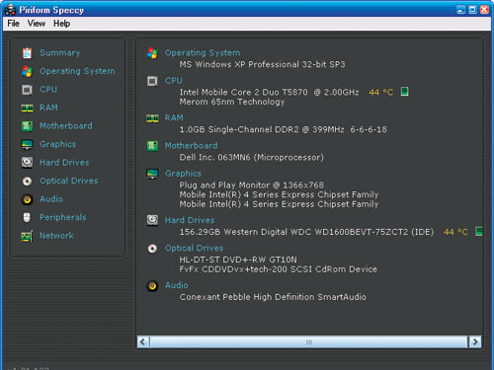This screenshot has height=370, width=494.
Task: Click 'Dell Inc. 063MN6 (Microprocessor)' text
Action: 252,158
